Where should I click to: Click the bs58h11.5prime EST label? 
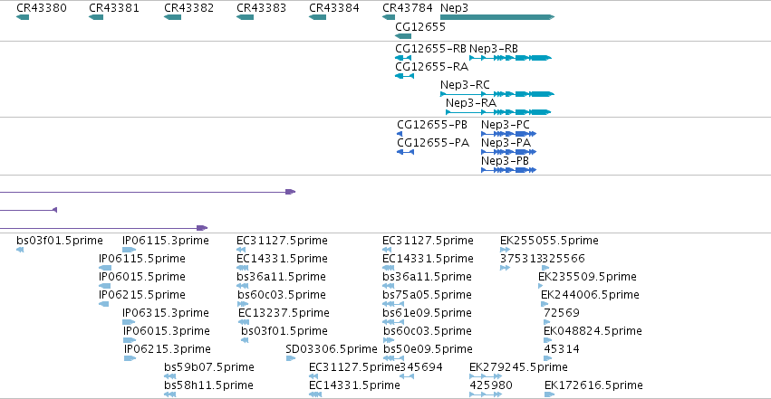(209, 385)
